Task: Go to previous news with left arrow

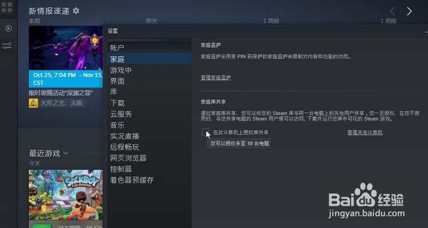Action: click(x=393, y=11)
